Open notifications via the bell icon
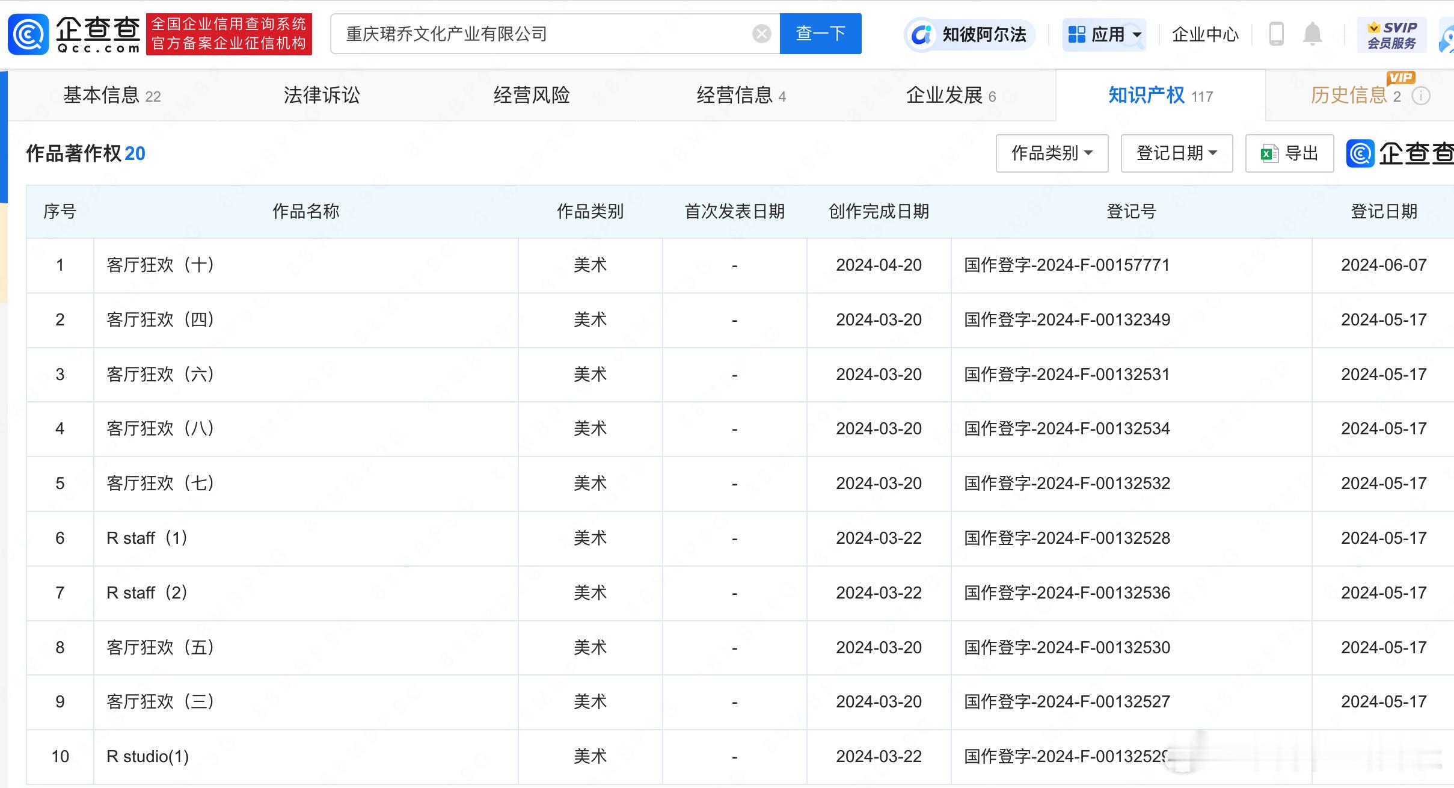The height and width of the screenshot is (788, 1454). point(1312,34)
